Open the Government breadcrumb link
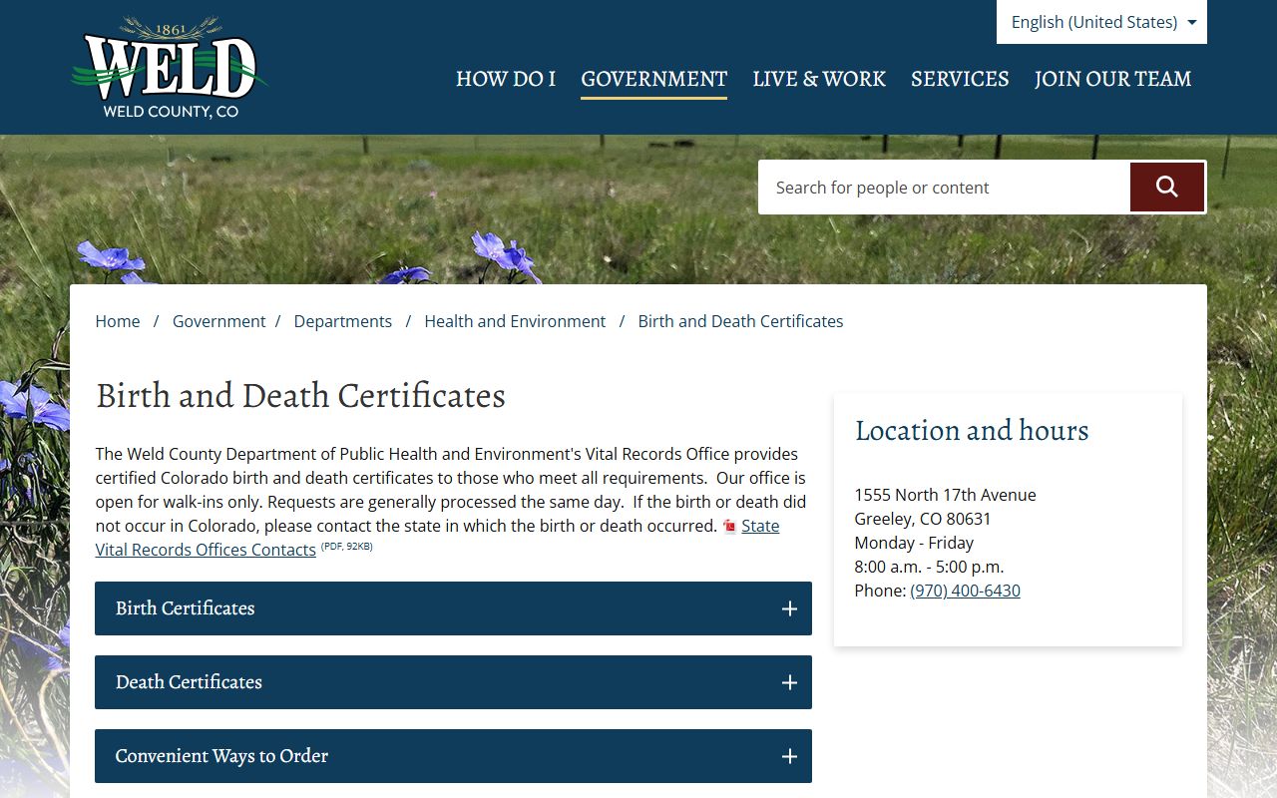This screenshot has width=1277, height=798. pyautogui.click(x=218, y=321)
